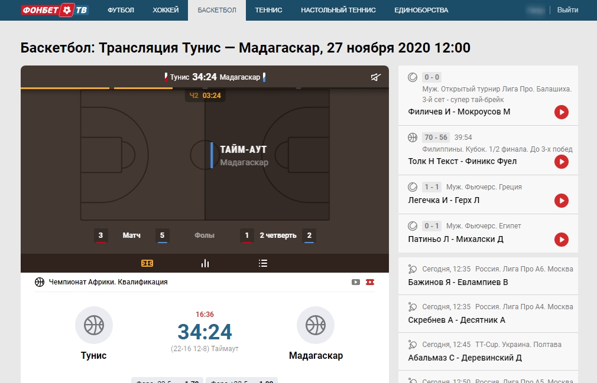Open the Настольный теннис tab
This screenshot has width=597, height=383.
(338, 10)
